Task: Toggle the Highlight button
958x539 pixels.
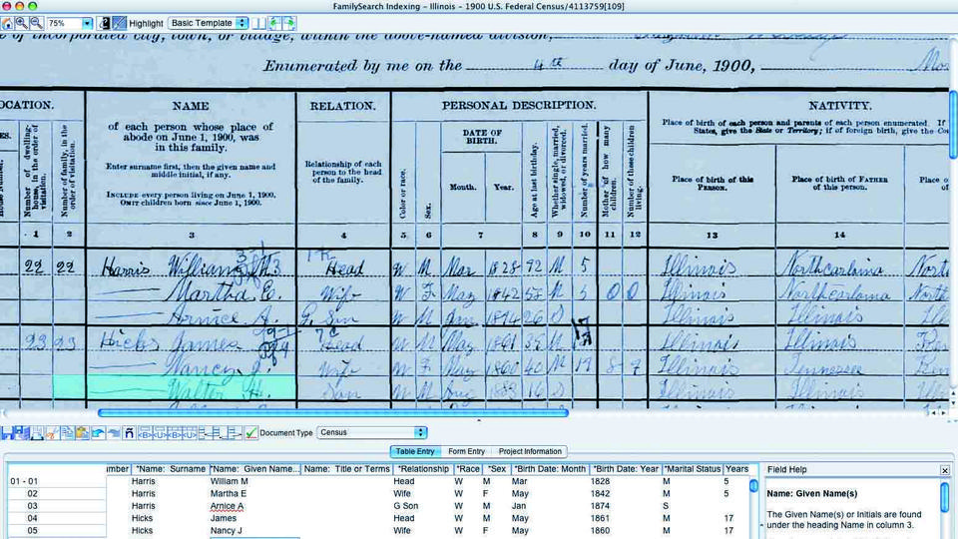Action: [119, 22]
